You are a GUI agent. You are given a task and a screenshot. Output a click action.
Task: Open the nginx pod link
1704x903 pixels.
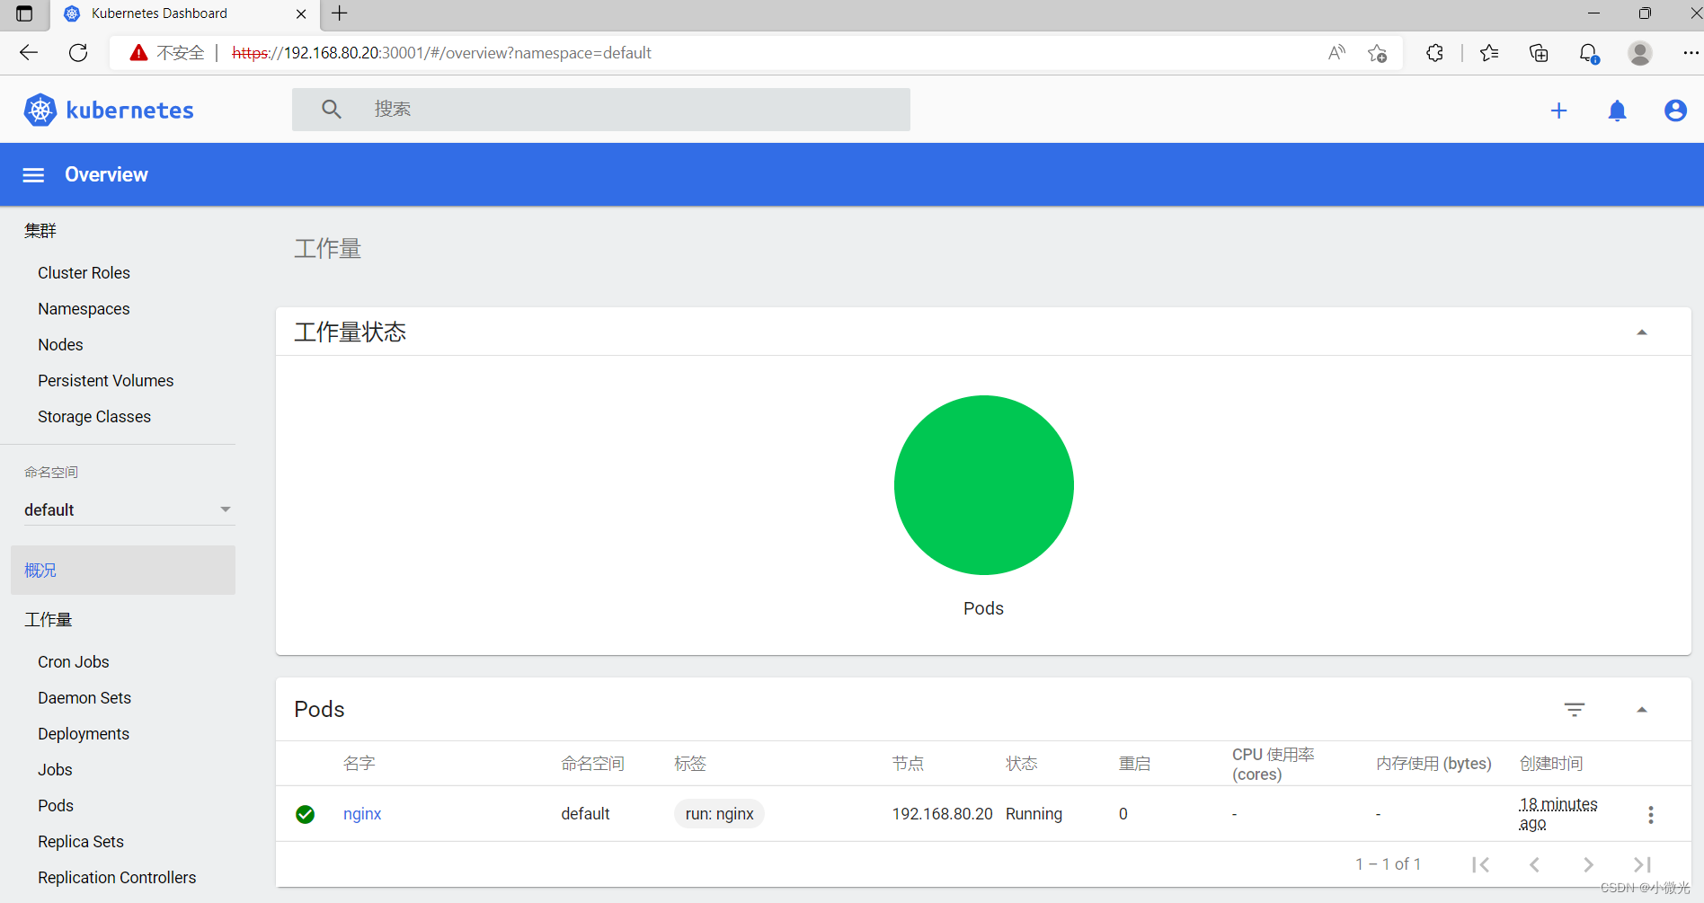(362, 813)
